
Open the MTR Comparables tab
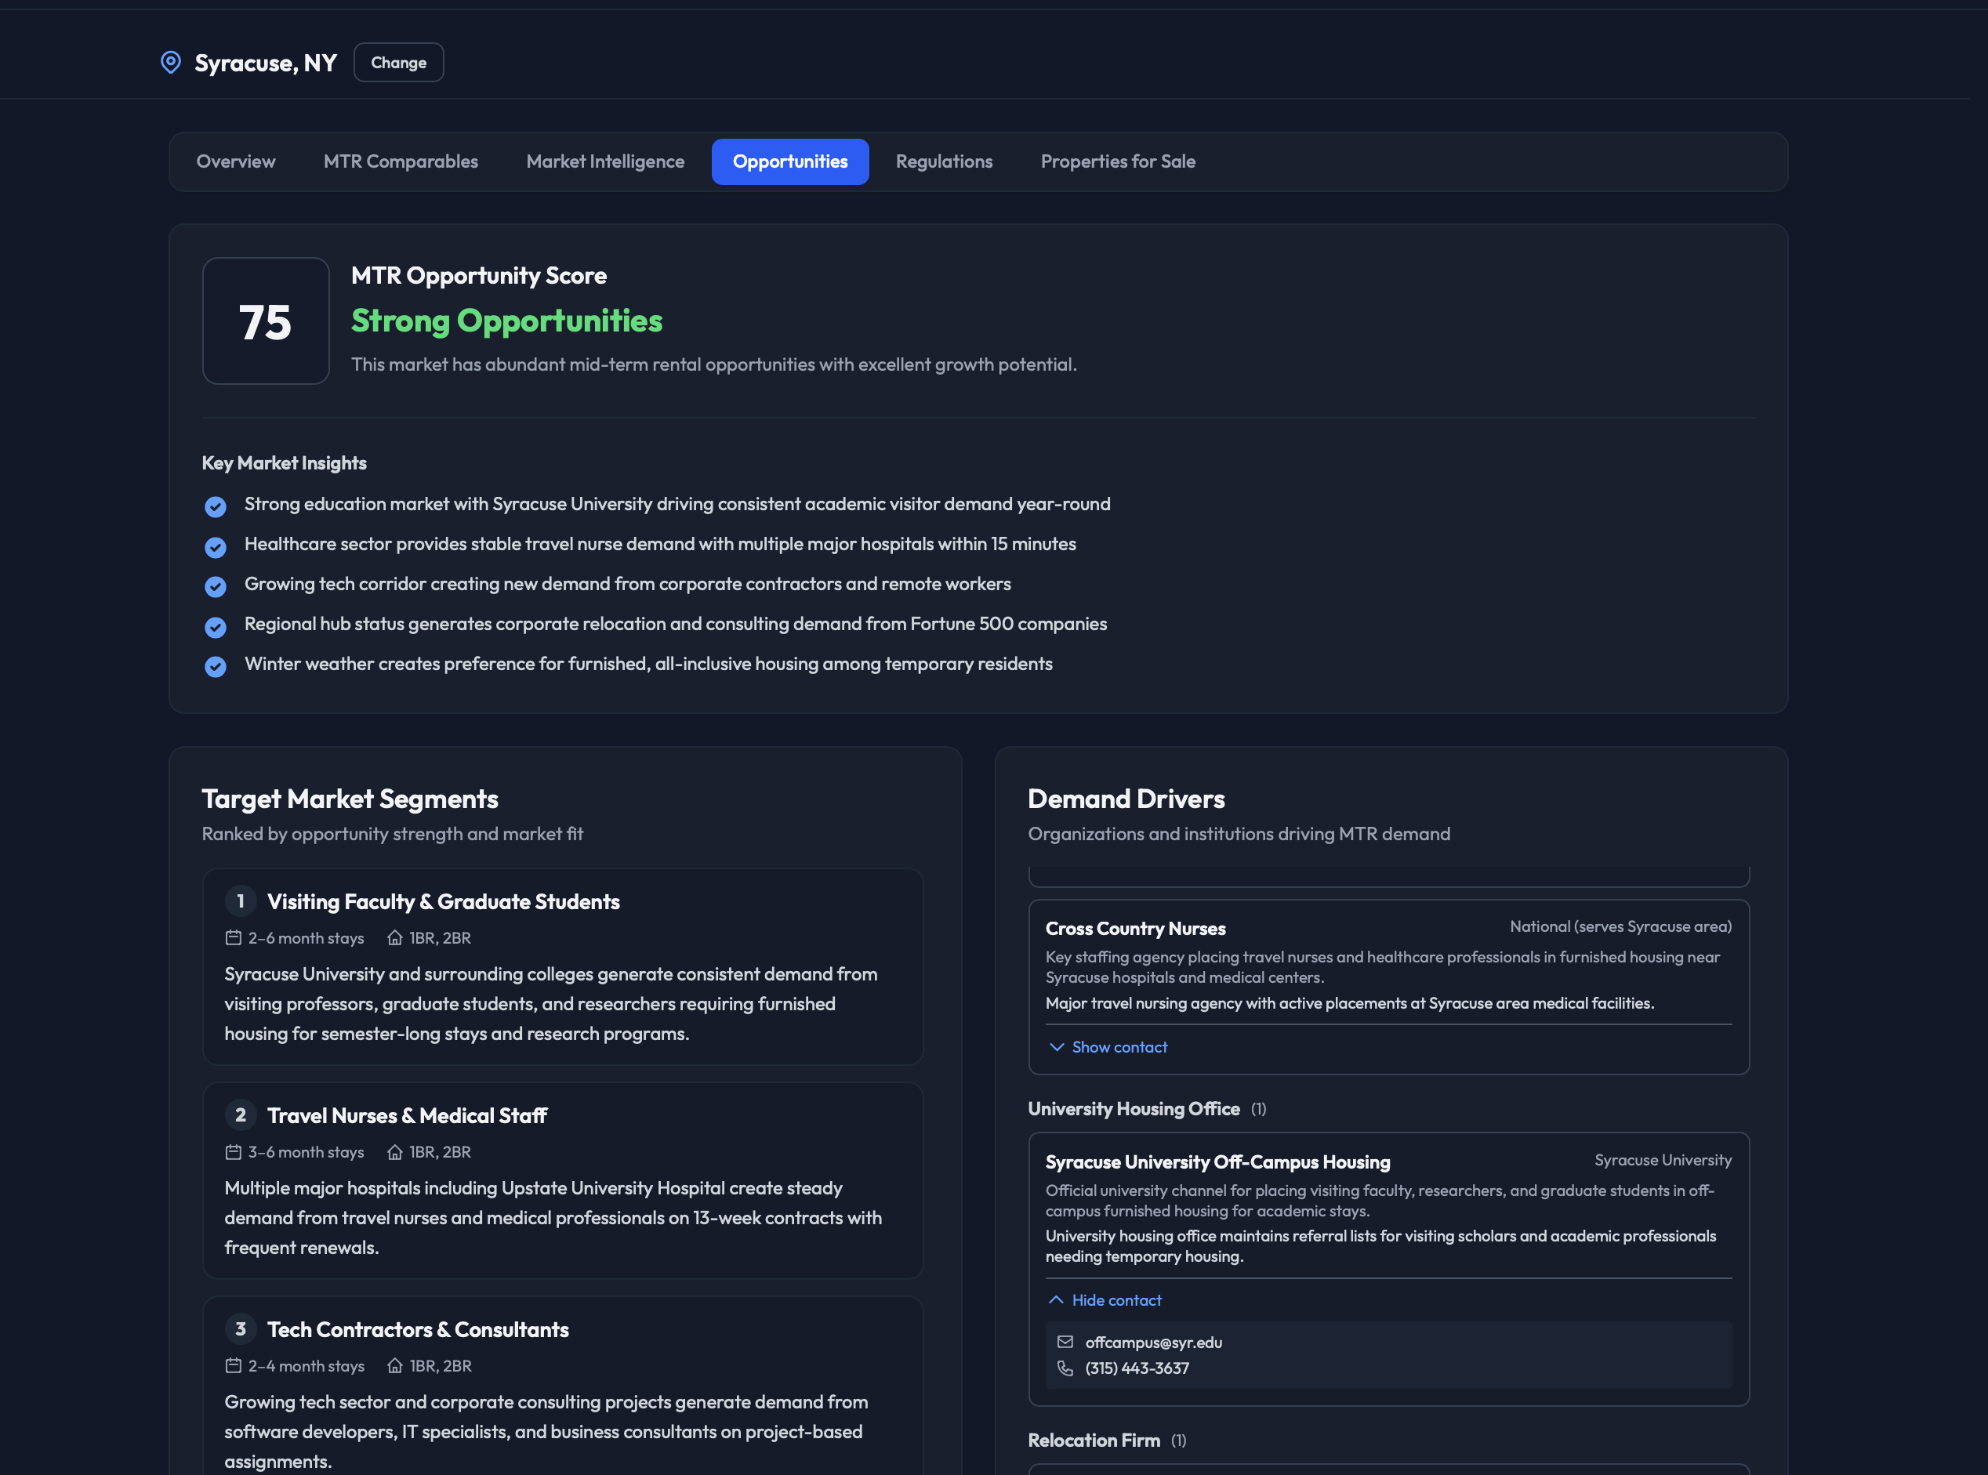[400, 161]
